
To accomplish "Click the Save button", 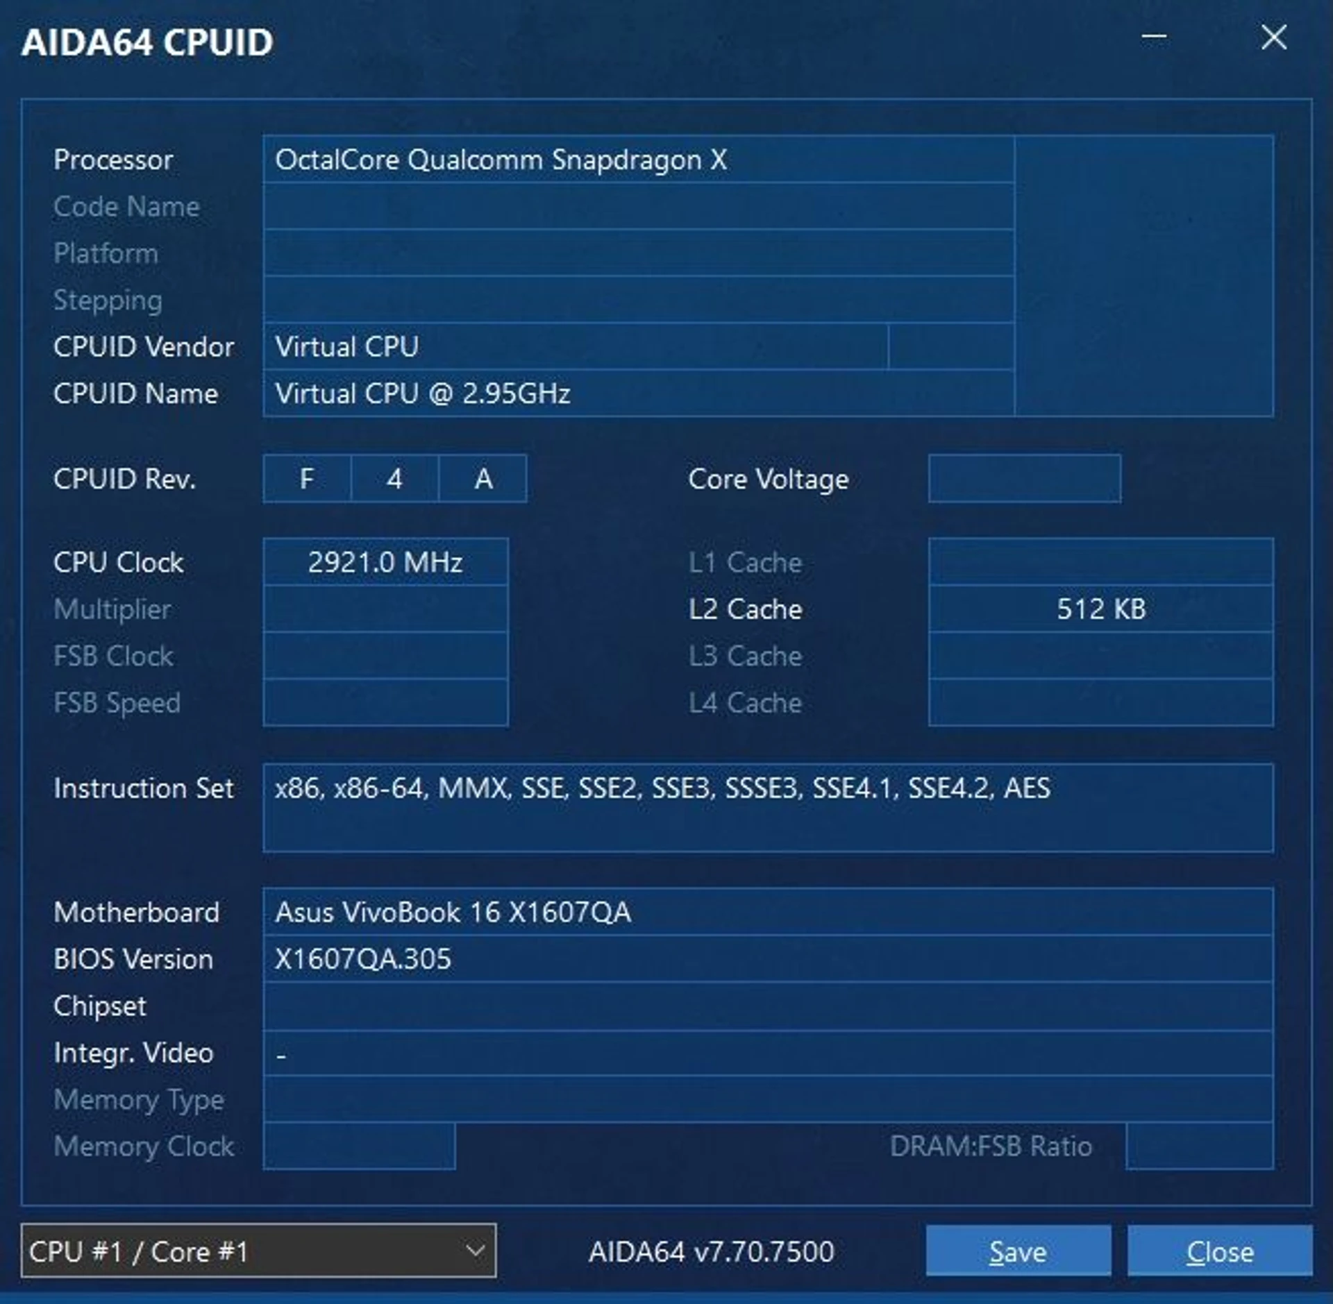I will click(x=1018, y=1251).
